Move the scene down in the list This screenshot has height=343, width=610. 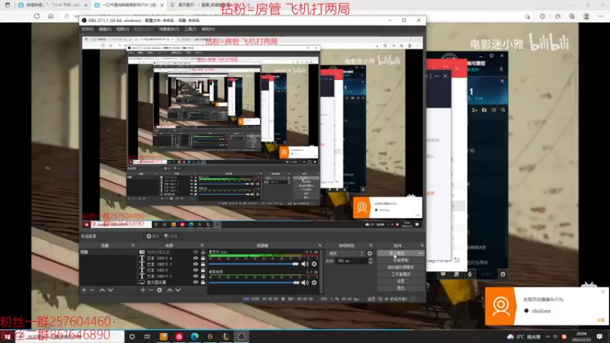(111, 290)
